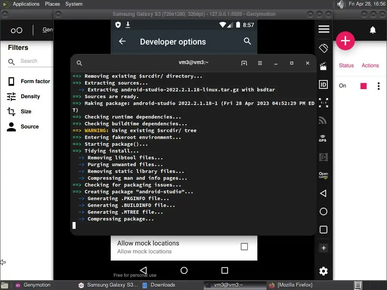Screen dimensions: 387x290
Task: Click the Status column header
Action: tap(346, 65)
